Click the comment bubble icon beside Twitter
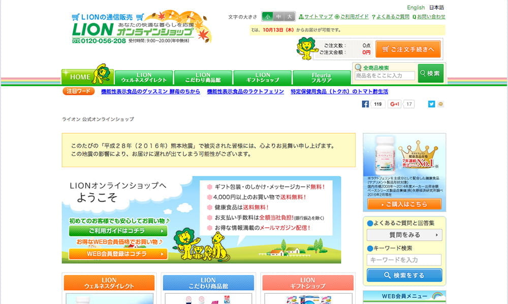This screenshot has width=508, height=304. (x=440, y=104)
